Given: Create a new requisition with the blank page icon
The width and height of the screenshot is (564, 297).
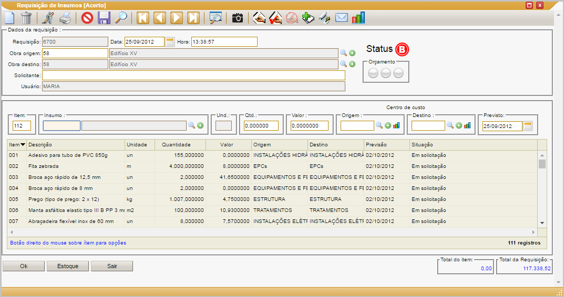Looking at the screenshot, I should [9, 18].
